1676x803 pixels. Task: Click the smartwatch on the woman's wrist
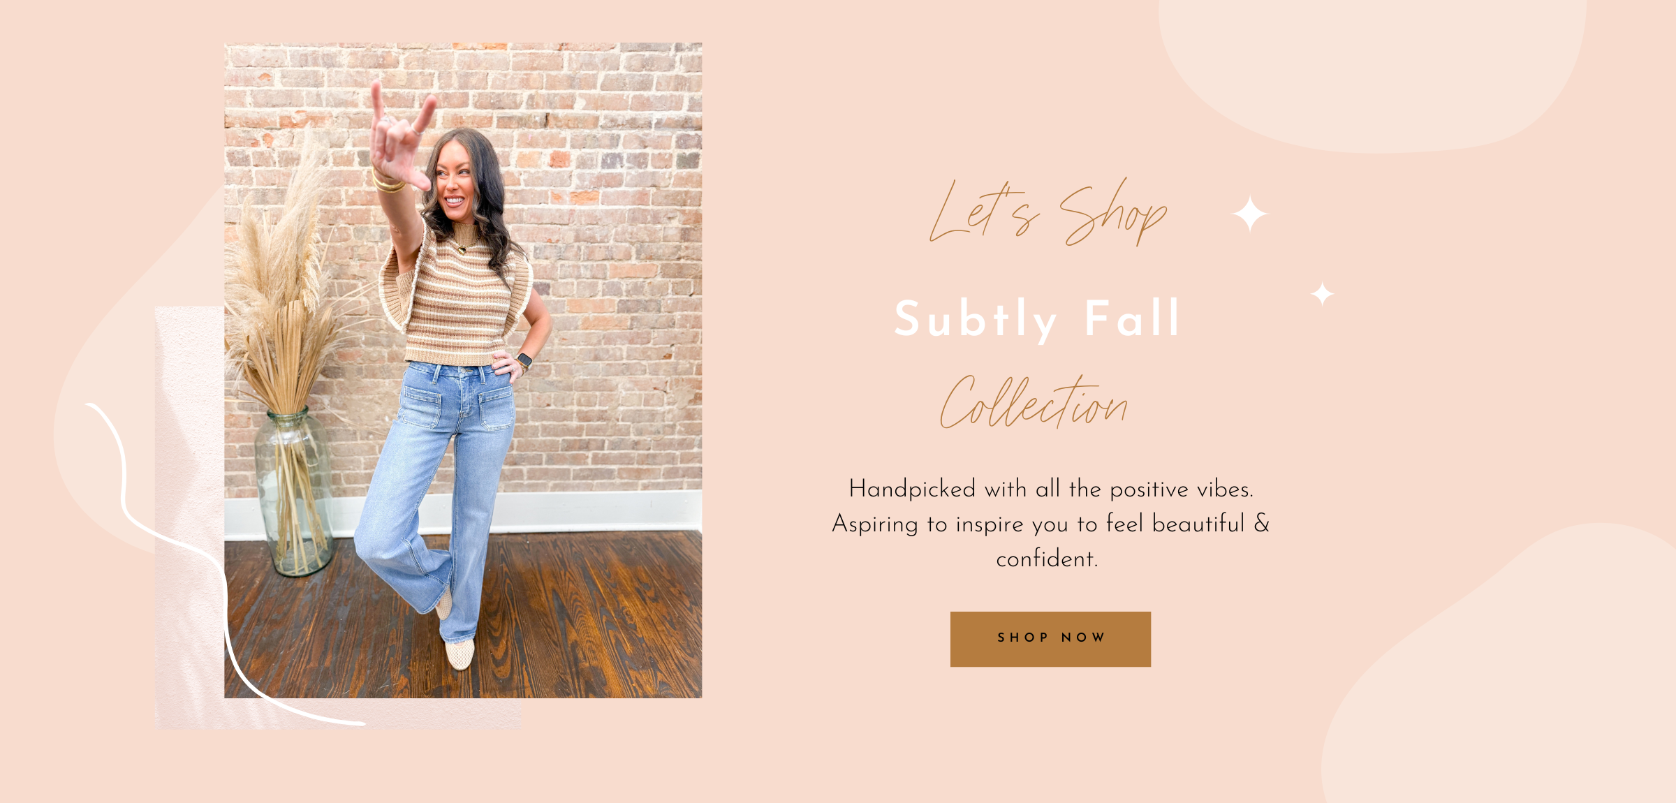(524, 361)
